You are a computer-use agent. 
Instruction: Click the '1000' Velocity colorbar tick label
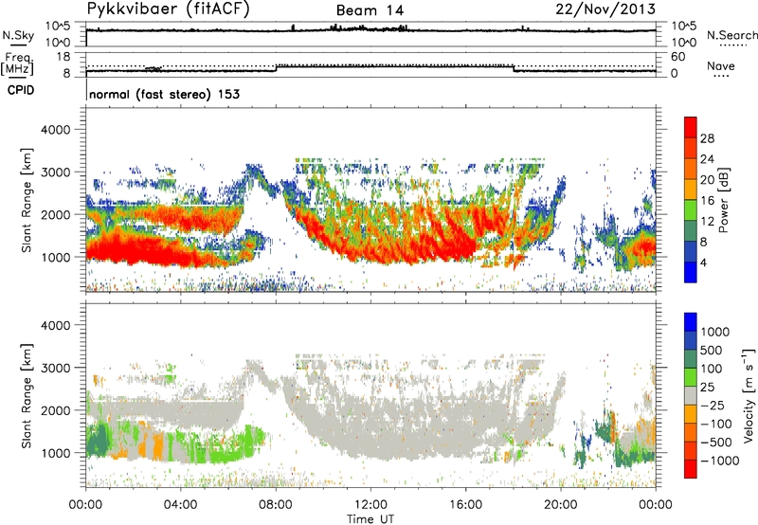tap(715, 332)
